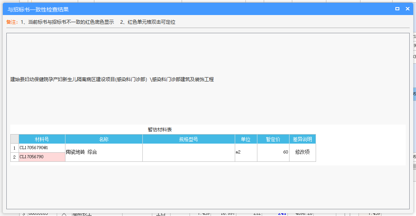Click row number 1 header
This screenshot has height=216, width=416.
tap(15, 148)
